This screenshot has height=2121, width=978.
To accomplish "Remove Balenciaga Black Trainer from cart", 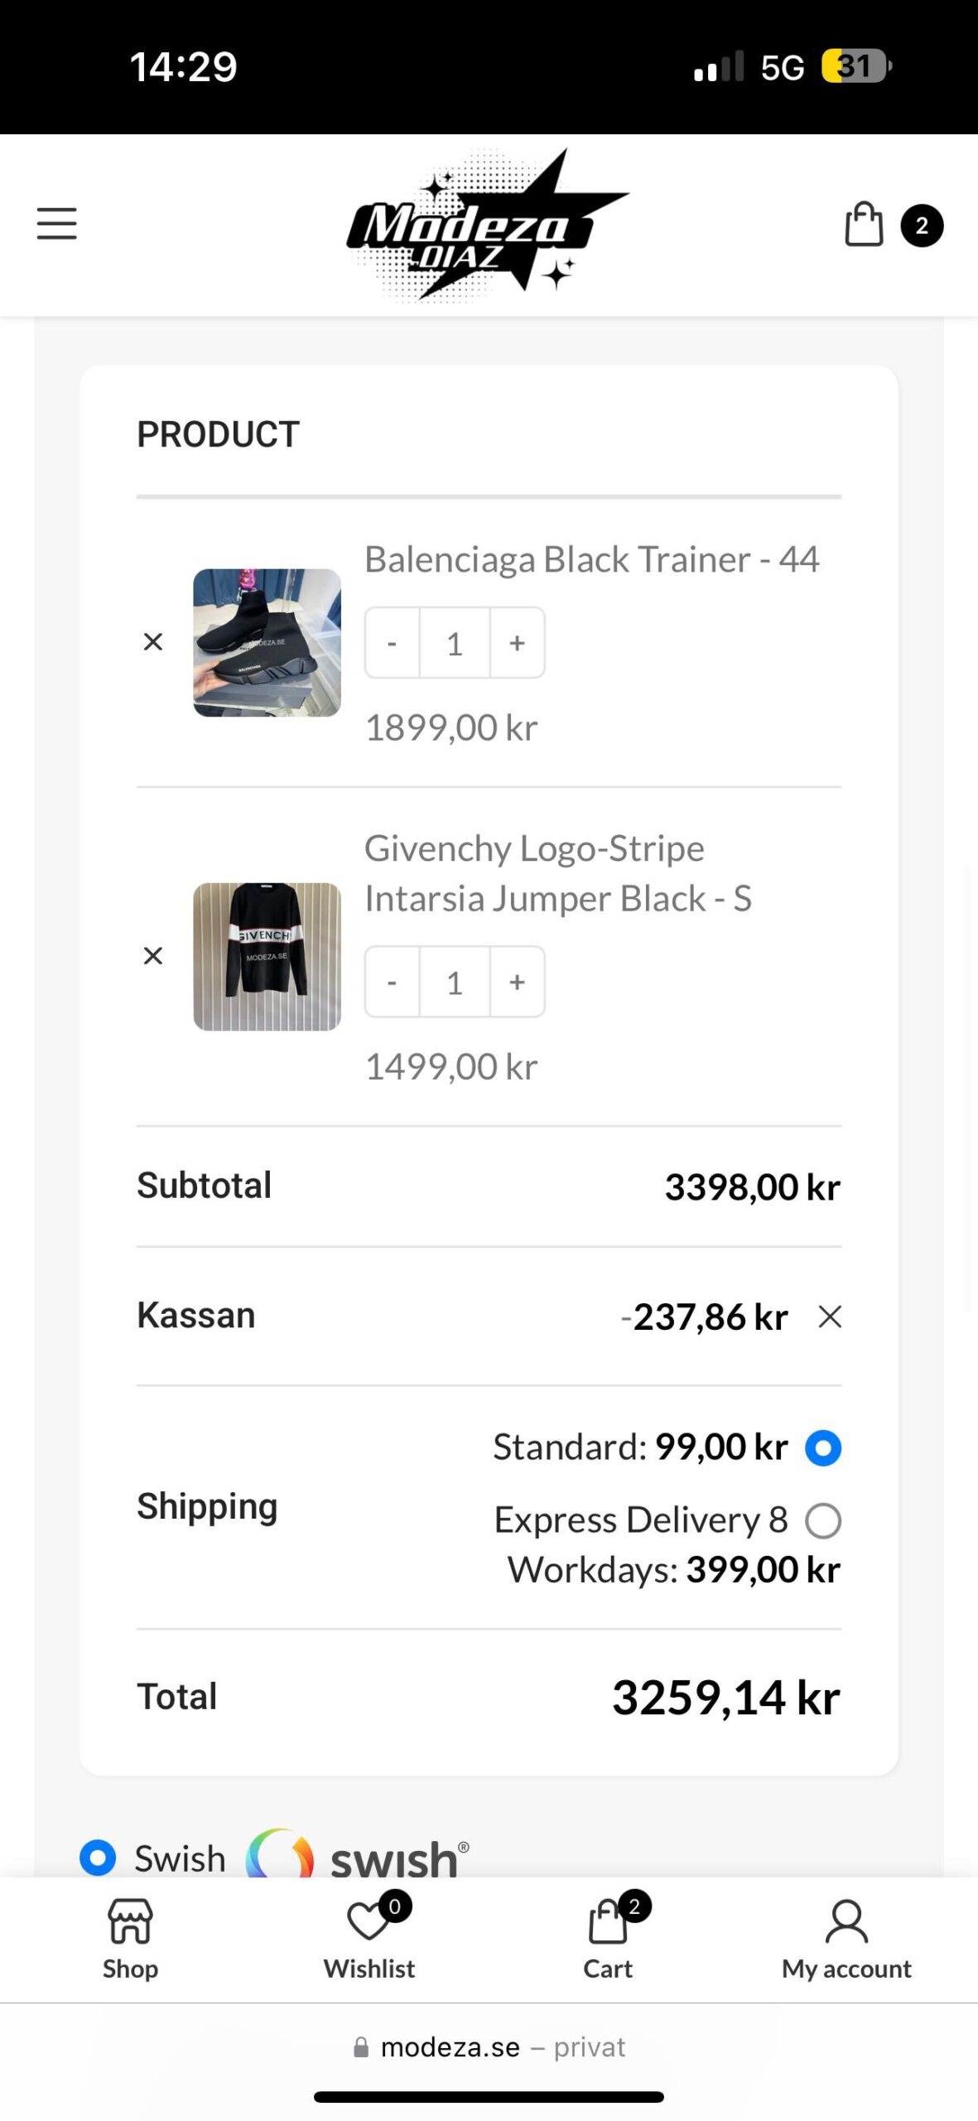I will point(153,642).
